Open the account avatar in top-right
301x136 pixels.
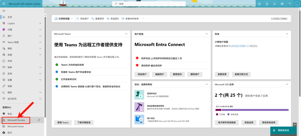coord(297,4)
